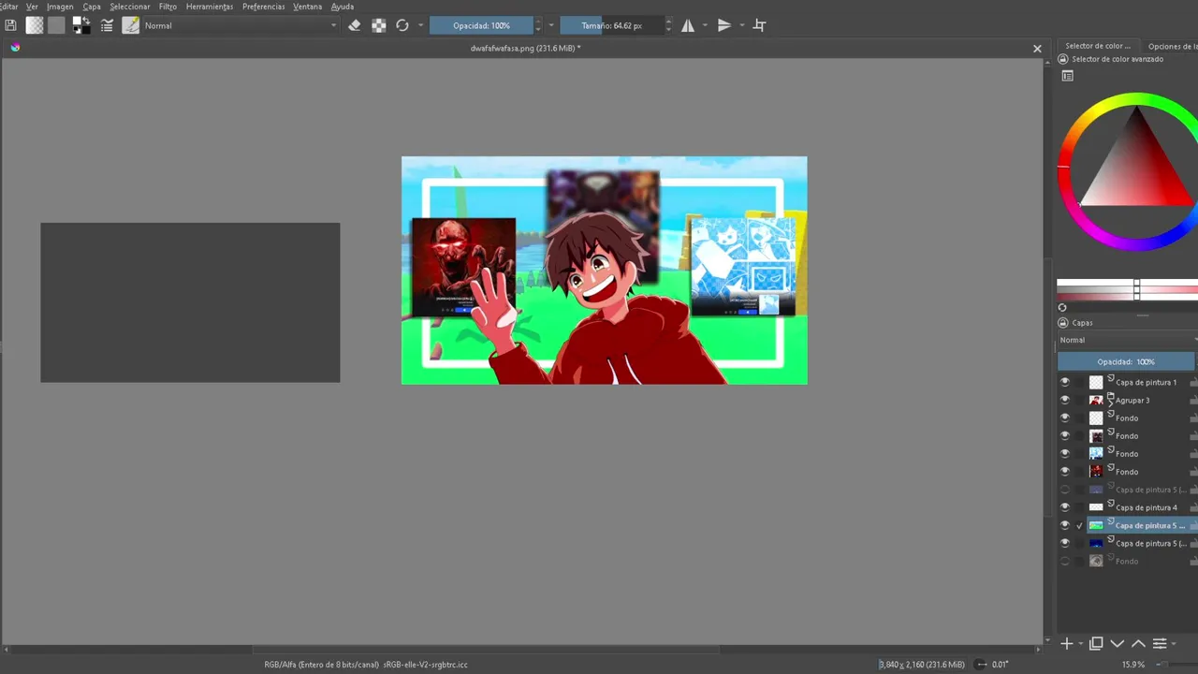Toggle horizontal mirror tool
This screenshot has height=674, width=1198.
688,25
